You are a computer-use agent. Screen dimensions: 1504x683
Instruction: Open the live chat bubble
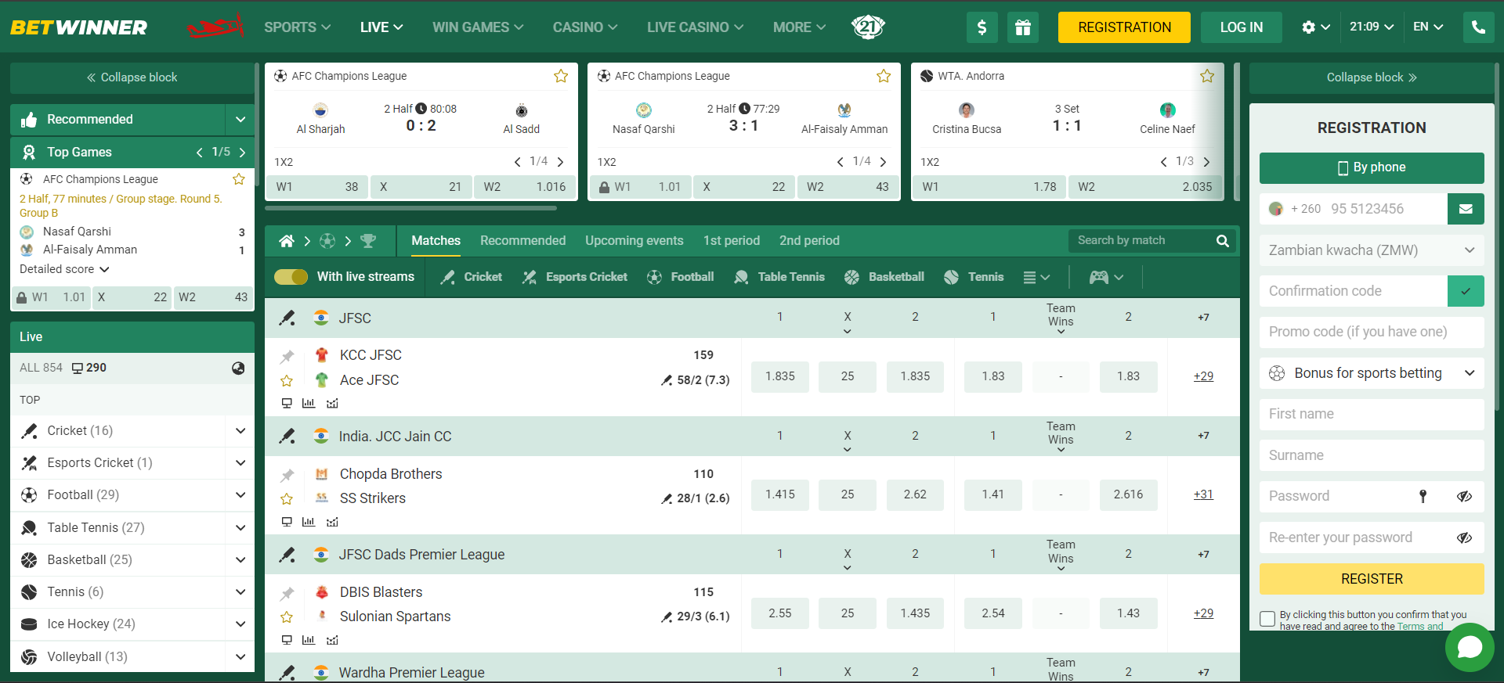pyautogui.click(x=1469, y=647)
